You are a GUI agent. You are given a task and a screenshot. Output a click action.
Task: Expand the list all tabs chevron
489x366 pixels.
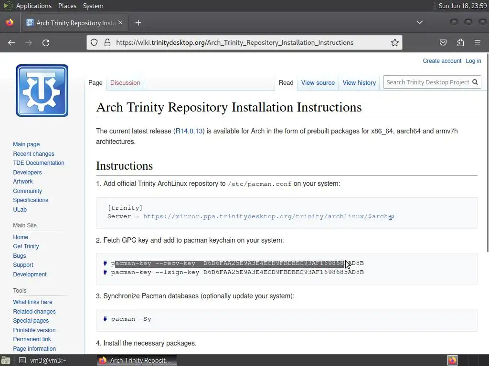[x=420, y=22]
